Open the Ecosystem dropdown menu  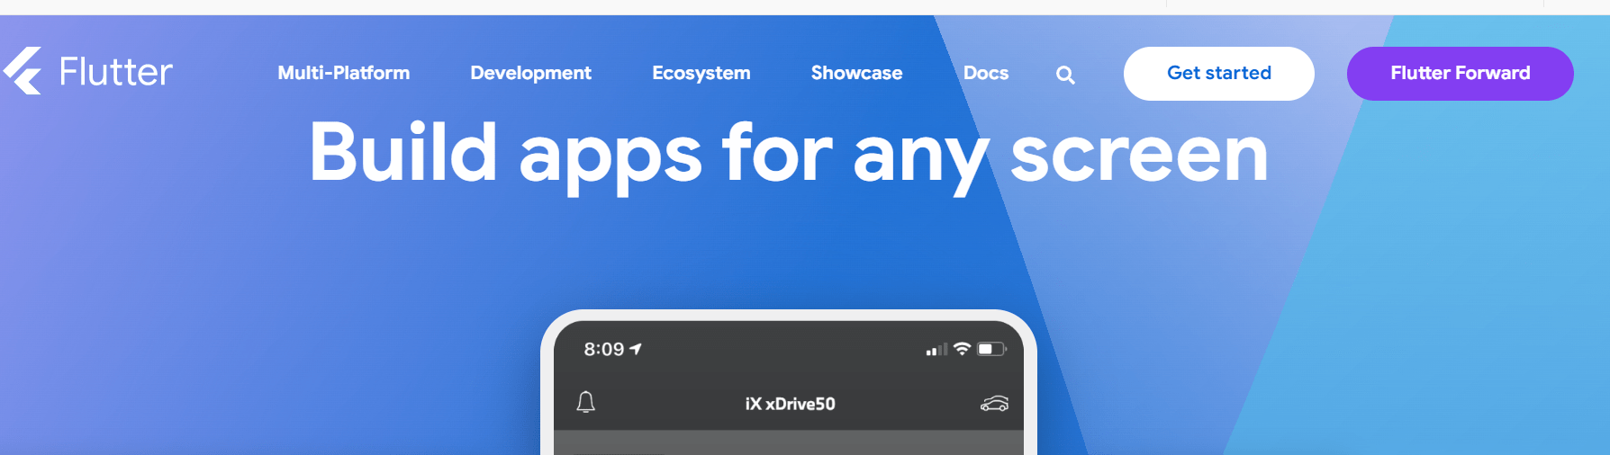(701, 73)
